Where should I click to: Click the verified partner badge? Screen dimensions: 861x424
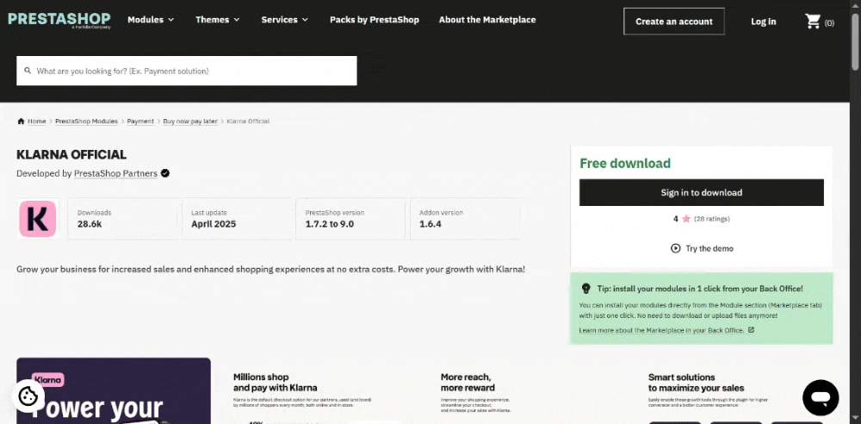click(165, 173)
